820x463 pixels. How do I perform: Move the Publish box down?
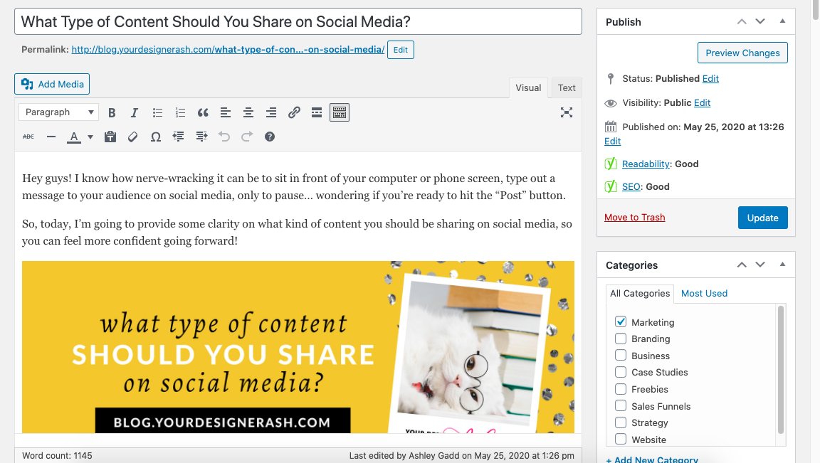[760, 21]
